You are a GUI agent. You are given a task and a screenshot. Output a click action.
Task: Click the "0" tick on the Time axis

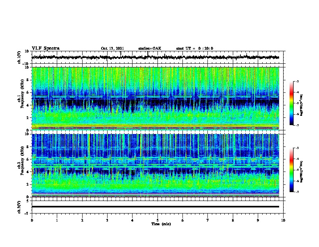(32, 220)
